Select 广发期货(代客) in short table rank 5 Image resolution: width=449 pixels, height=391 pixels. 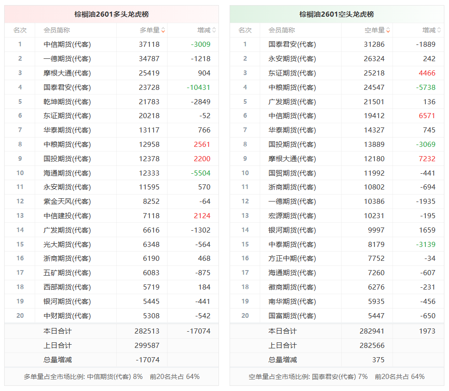click(293, 102)
